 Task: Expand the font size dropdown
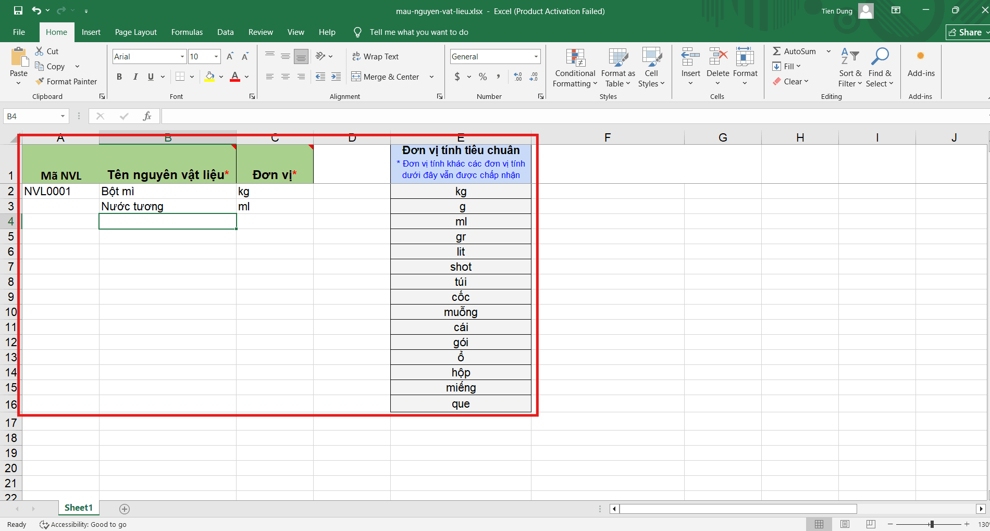216,56
